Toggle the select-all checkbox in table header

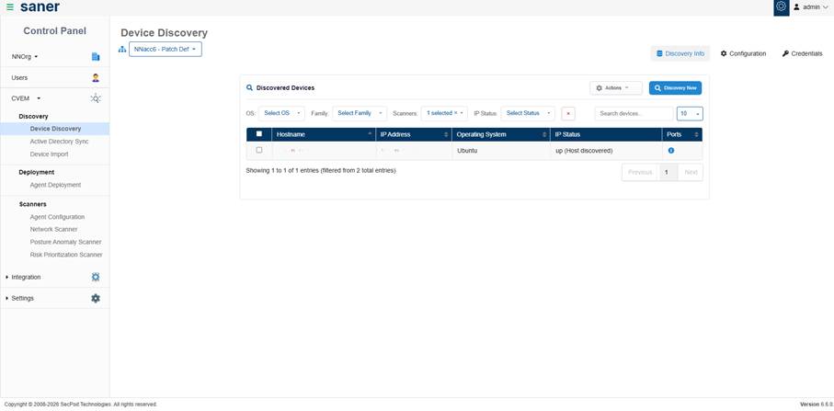pyautogui.click(x=259, y=134)
